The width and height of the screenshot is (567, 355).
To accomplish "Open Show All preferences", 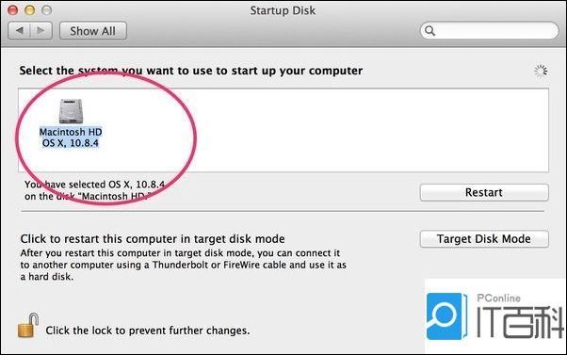I will click(x=93, y=31).
